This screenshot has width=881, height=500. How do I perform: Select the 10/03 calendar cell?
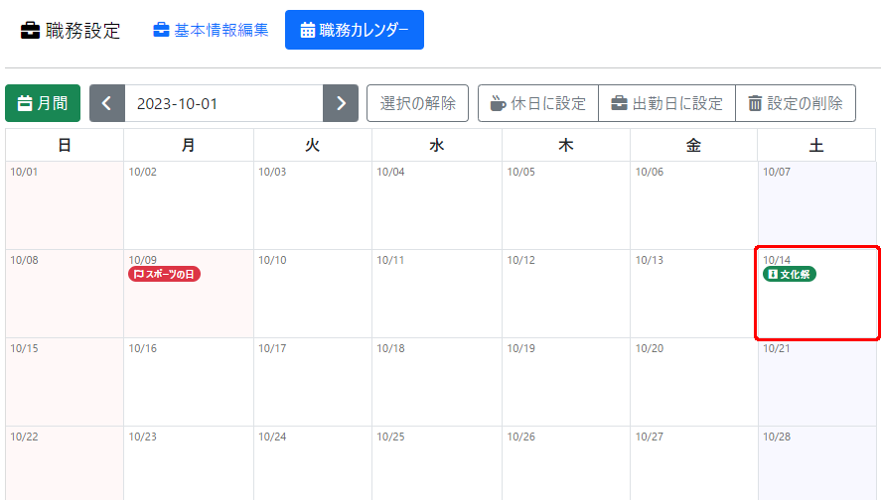[313, 205]
